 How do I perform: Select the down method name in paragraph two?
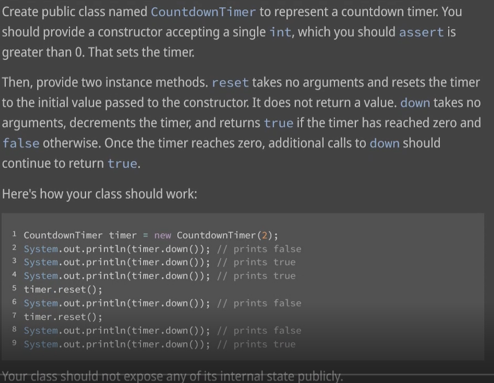coord(415,102)
